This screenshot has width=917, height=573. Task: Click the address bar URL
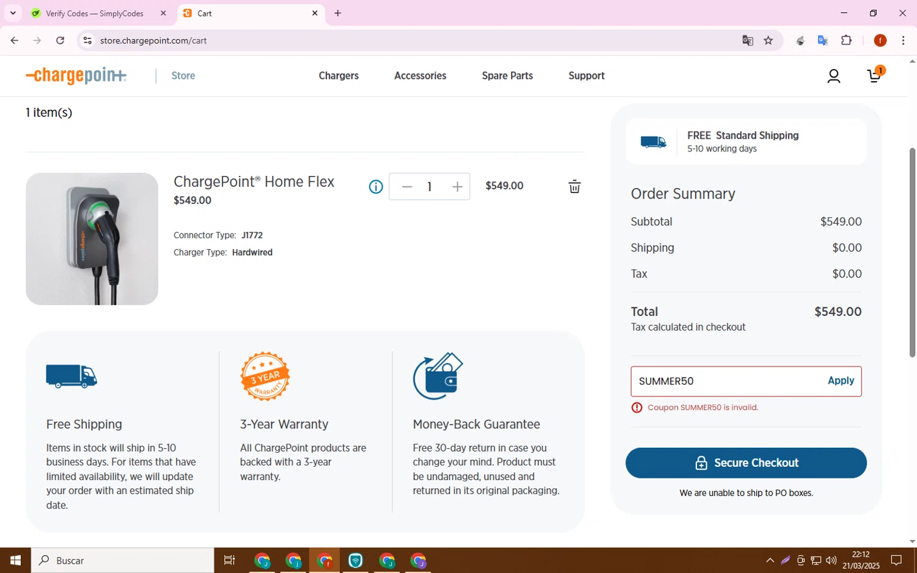(x=153, y=40)
